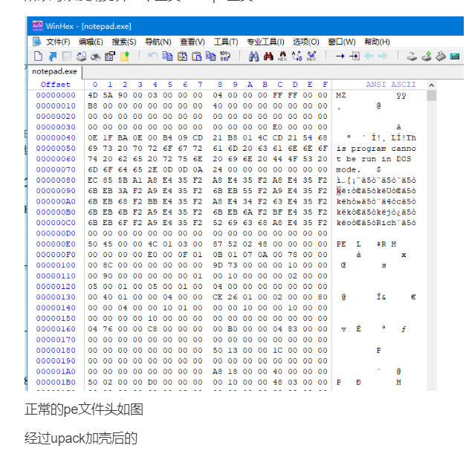Click the Open RAM chip icon
This screenshot has height=454, width=466.
[441, 56]
